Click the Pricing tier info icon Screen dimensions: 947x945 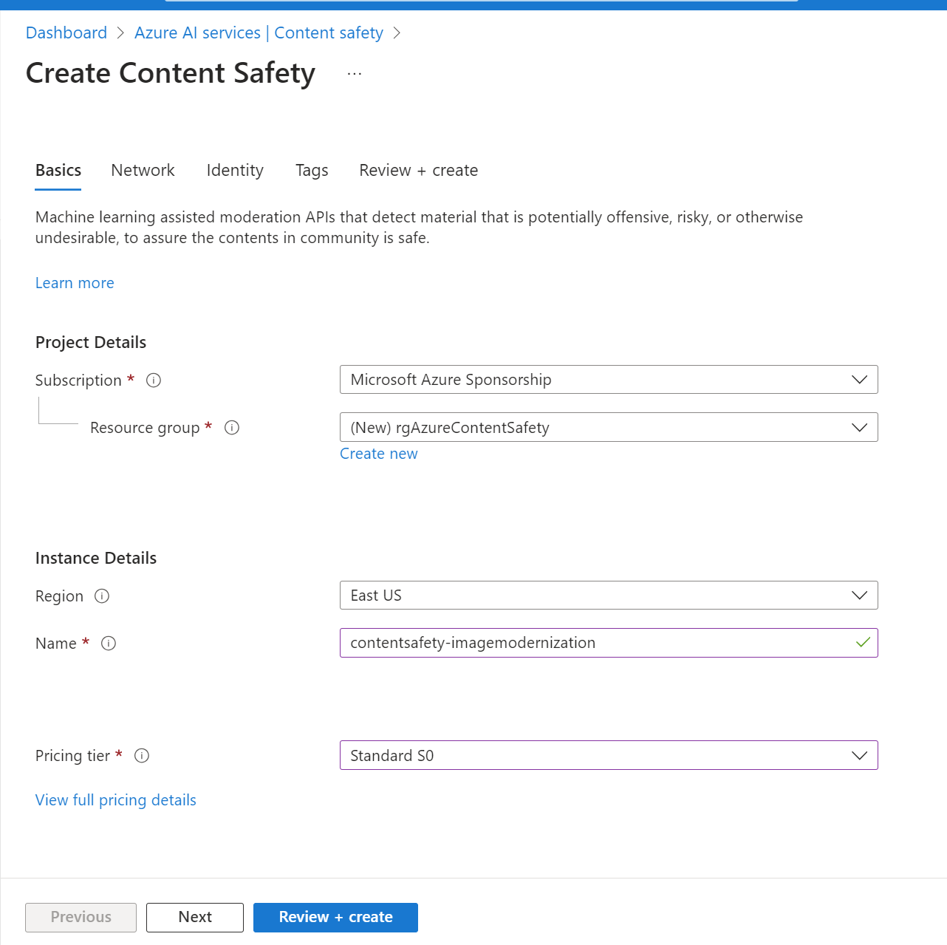142,756
